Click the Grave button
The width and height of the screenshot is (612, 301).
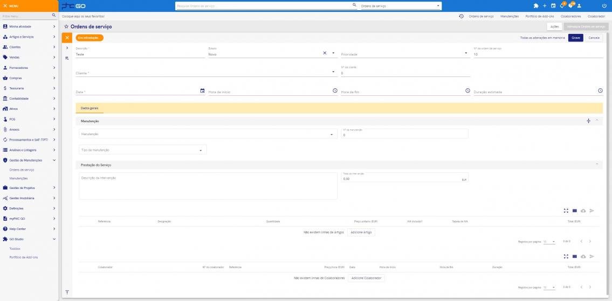(576, 38)
